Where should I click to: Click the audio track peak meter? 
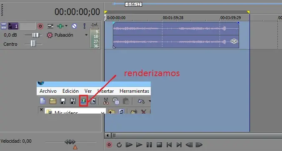coord(95,38)
